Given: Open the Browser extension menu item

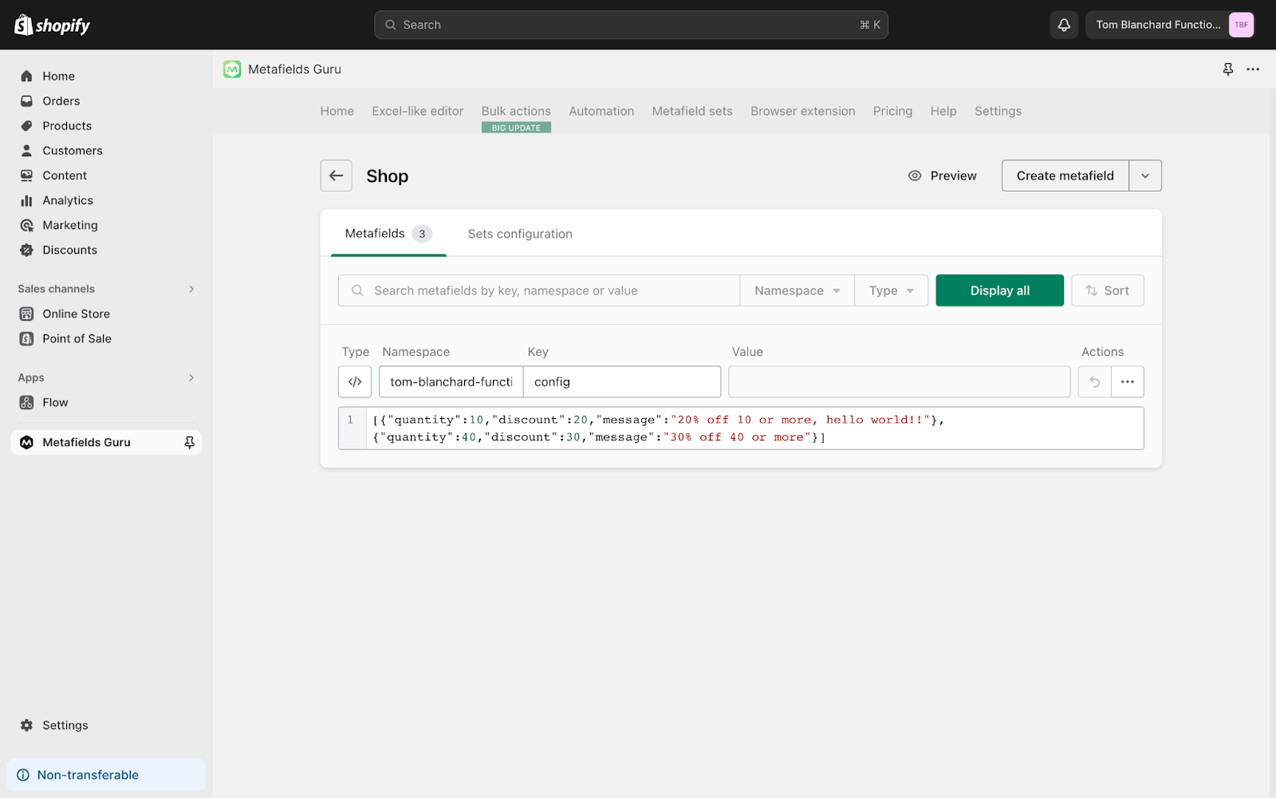Looking at the screenshot, I should tap(802, 111).
